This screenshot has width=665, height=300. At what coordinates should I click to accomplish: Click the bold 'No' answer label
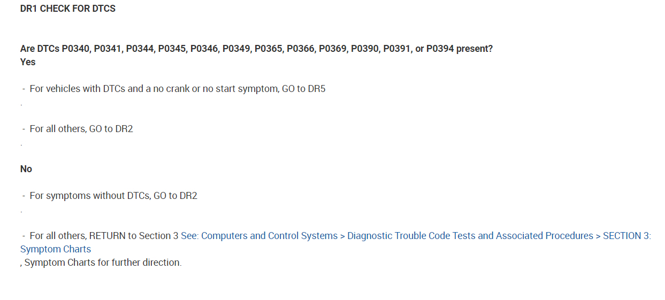[x=26, y=169]
